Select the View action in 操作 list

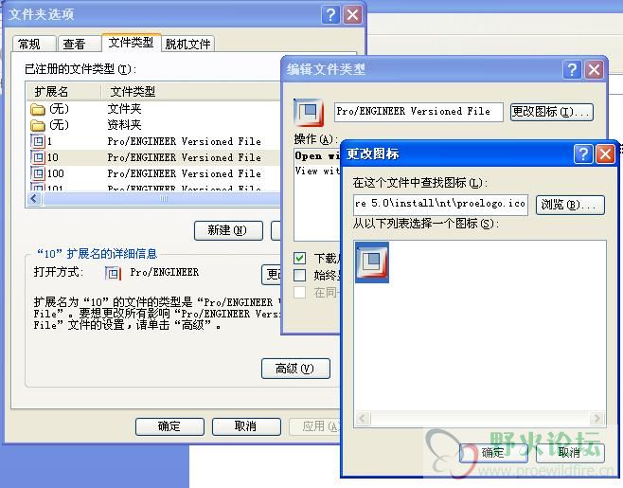pyautogui.click(x=317, y=171)
